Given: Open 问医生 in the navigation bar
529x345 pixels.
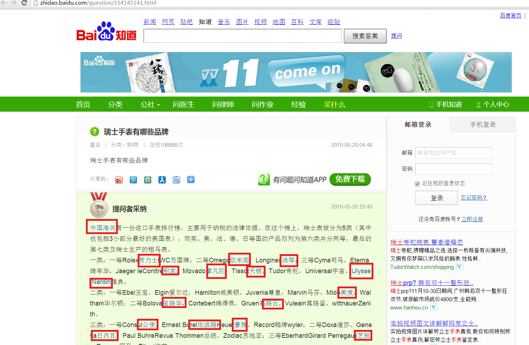Looking at the screenshot, I should pos(183,104).
